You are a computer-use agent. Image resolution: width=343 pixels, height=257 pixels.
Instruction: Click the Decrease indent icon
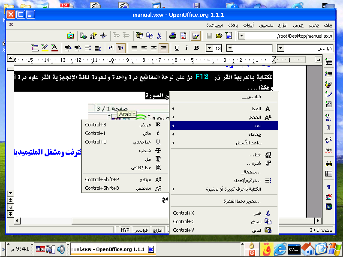coord(78,48)
